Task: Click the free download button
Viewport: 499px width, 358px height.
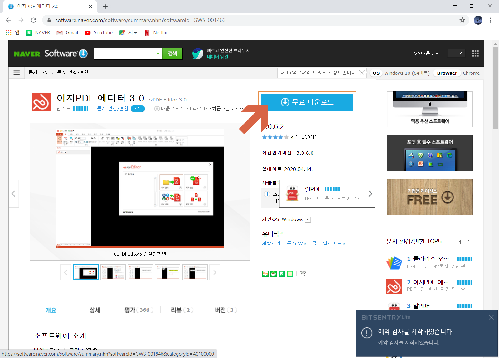Action: (307, 102)
